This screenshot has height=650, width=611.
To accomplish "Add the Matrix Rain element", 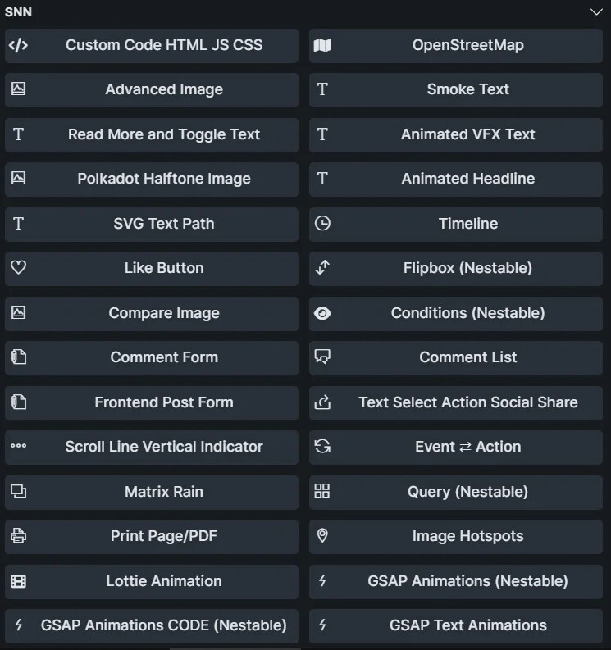I will tap(163, 492).
